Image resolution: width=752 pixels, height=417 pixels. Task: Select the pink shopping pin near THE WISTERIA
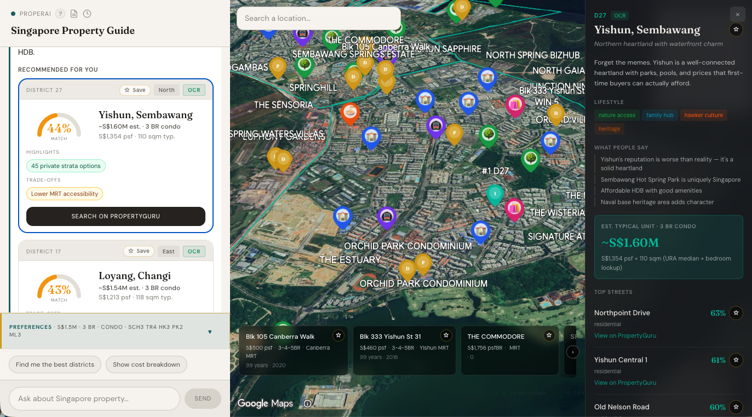(x=514, y=210)
